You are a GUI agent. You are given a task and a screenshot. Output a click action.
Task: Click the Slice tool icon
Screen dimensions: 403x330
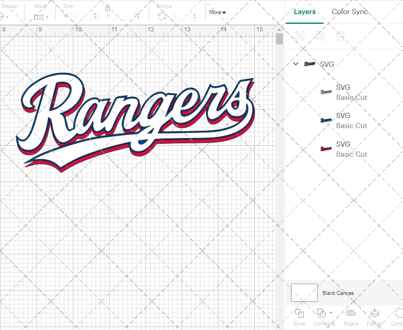click(299, 313)
